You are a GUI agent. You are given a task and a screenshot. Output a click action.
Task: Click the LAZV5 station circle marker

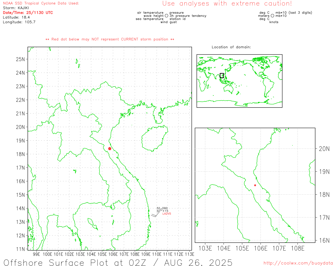click(161, 210)
